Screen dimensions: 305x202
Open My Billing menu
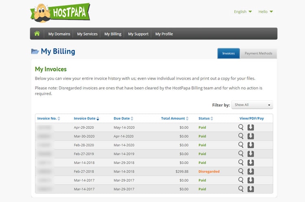pyautogui.click(x=113, y=34)
